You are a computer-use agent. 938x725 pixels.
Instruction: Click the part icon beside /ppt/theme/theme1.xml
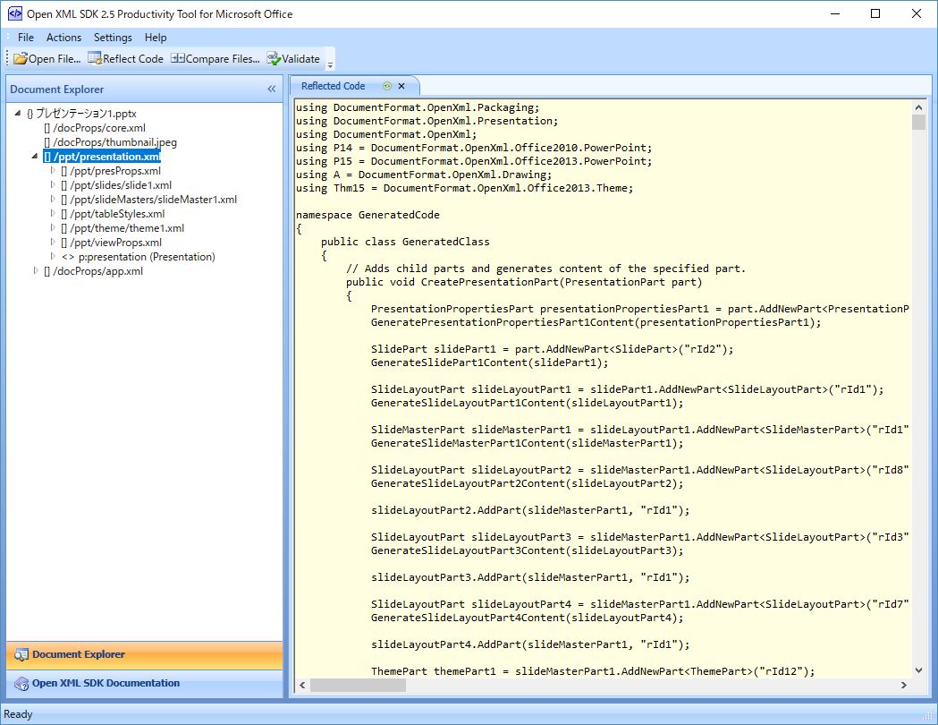[x=64, y=229]
